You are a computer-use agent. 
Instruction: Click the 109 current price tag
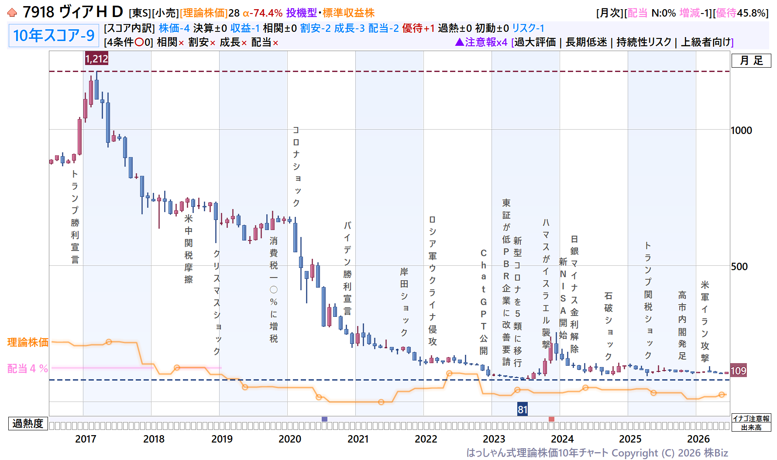(x=738, y=371)
